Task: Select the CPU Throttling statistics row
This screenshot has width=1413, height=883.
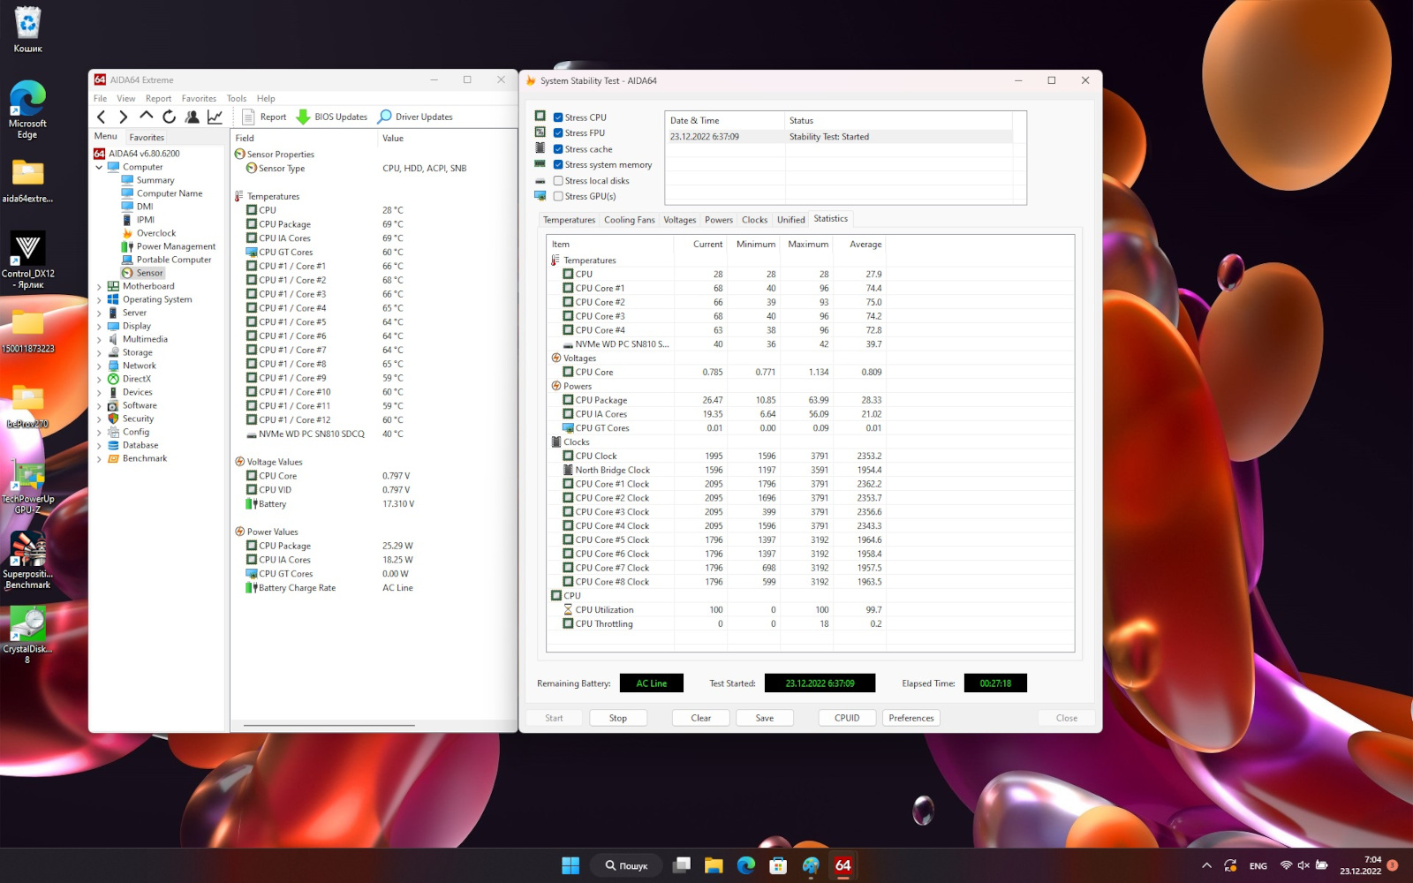Action: [x=716, y=623]
